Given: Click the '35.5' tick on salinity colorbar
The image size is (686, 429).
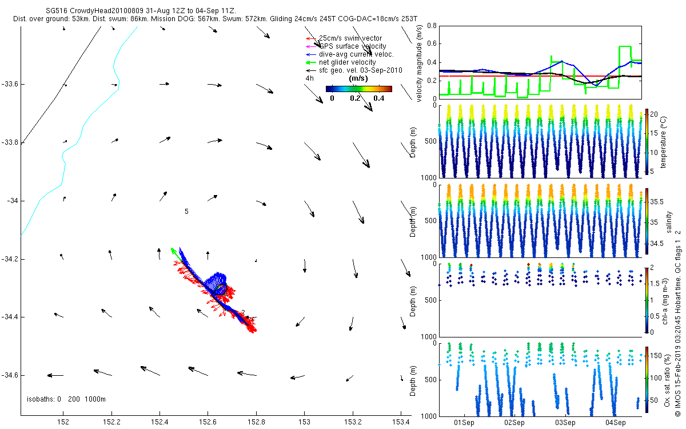Looking at the screenshot, I should click(657, 202).
